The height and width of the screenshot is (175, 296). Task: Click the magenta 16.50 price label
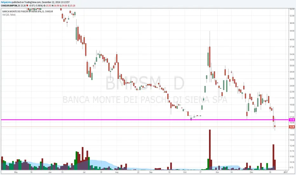click(292, 120)
